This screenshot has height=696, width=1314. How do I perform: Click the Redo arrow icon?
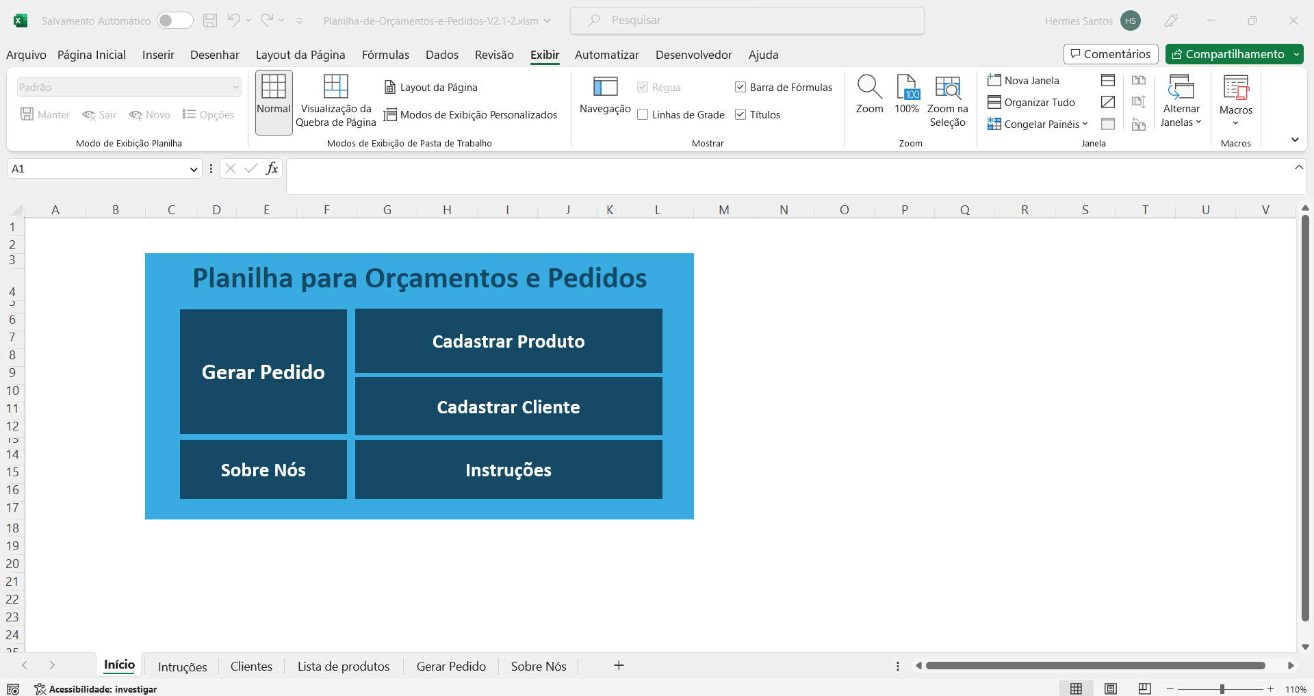point(267,21)
